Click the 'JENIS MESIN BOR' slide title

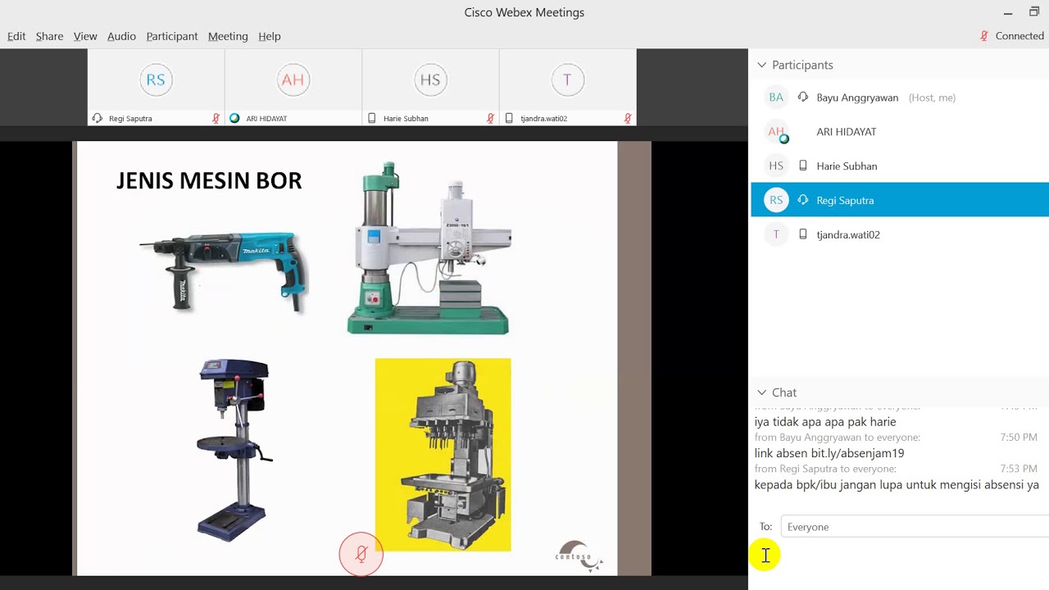coord(209,180)
